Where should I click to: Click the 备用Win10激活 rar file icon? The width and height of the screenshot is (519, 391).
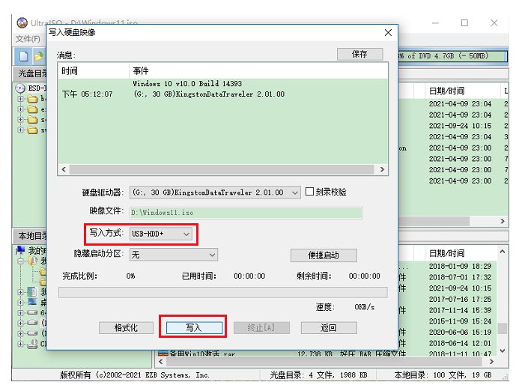pos(163,353)
